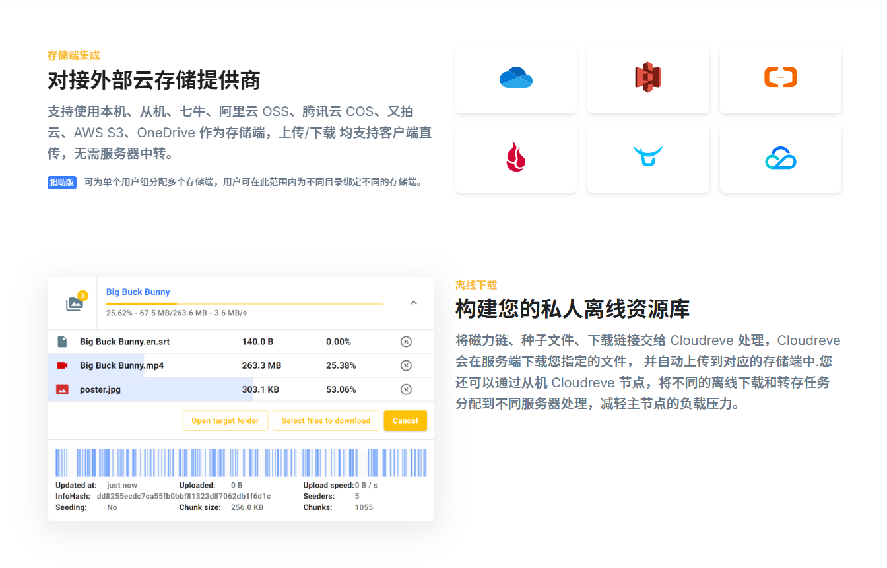Screen dimensions: 887x568
Task: Click the 256.0 KB chunk size value
Action: 247,507
